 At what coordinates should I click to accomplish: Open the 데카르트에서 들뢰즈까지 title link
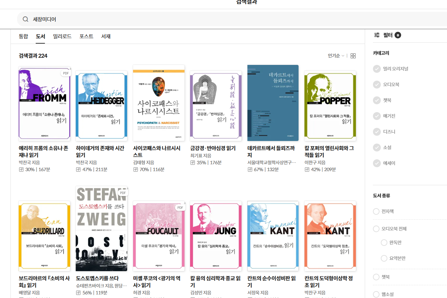(x=271, y=151)
